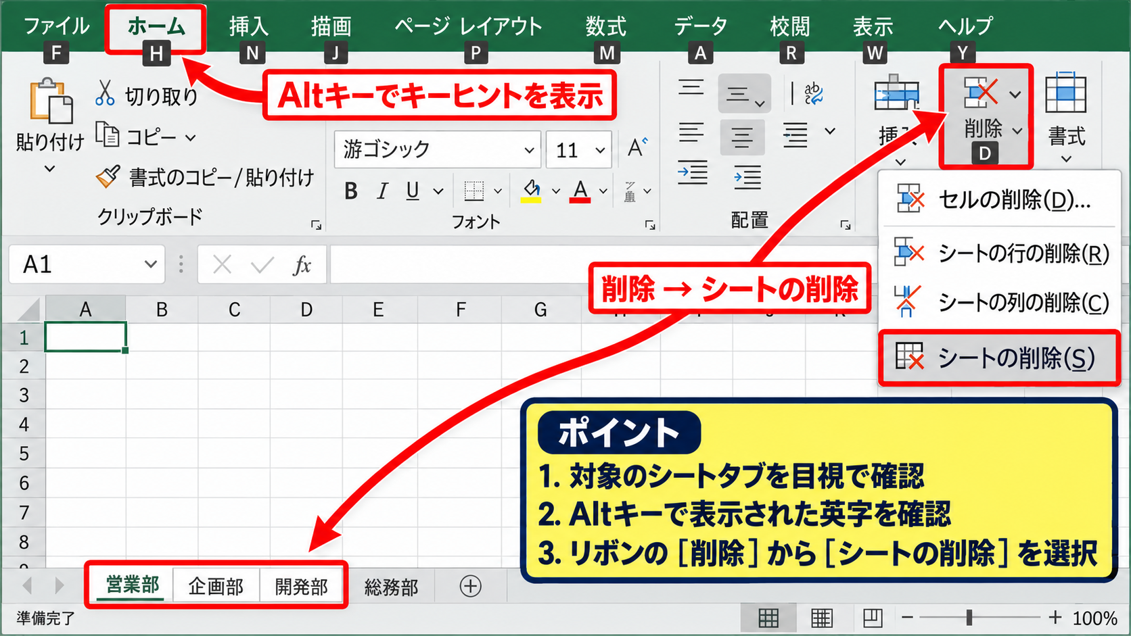
Task: Increase indent icon
Action: 747,178
